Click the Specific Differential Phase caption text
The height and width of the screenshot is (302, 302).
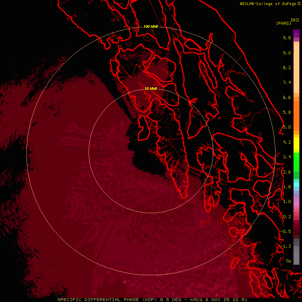[x=152, y=300]
